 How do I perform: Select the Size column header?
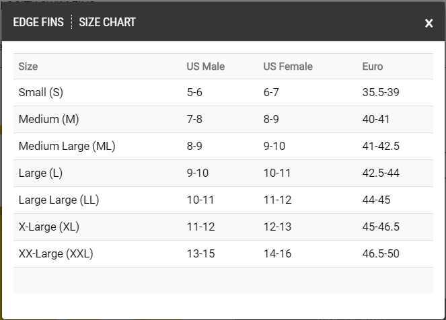click(x=28, y=67)
